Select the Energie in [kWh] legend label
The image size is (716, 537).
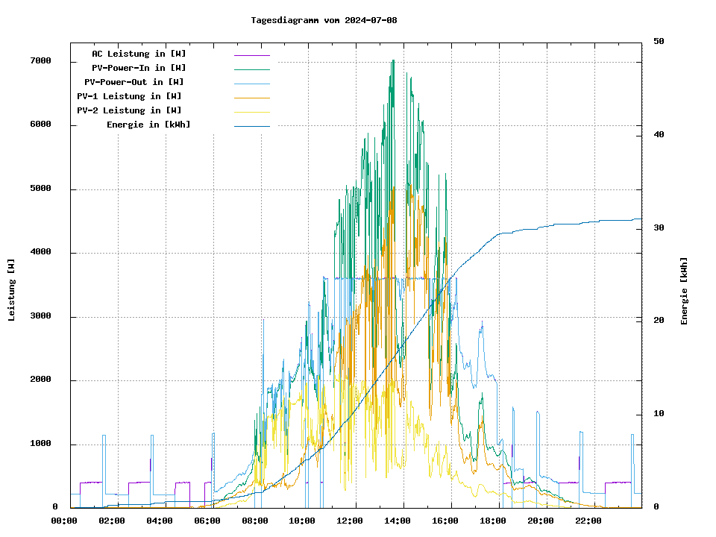tap(148, 125)
